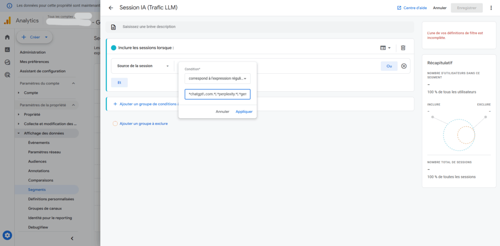The image size is (500, 246).
Task: Open the Source de la session dropdown
Action: (x=143, y=66)
